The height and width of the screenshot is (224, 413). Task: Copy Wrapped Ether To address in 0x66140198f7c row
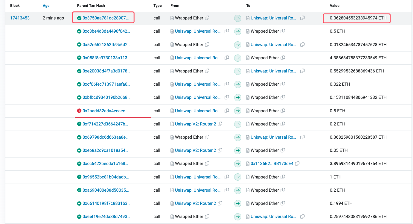coord(283,203)
